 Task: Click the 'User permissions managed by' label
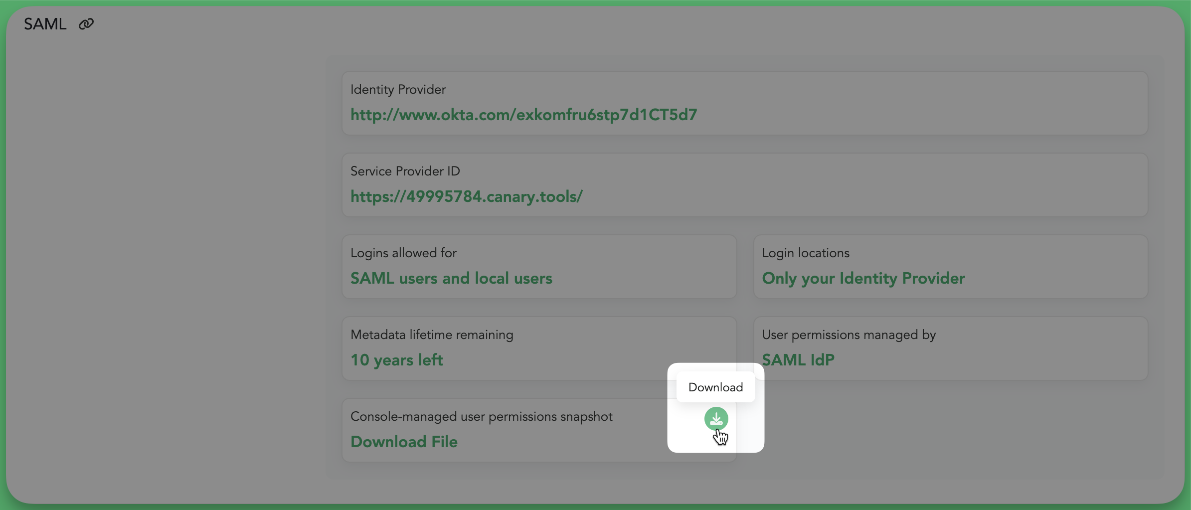pyautogui.click(x=849, y=335)
